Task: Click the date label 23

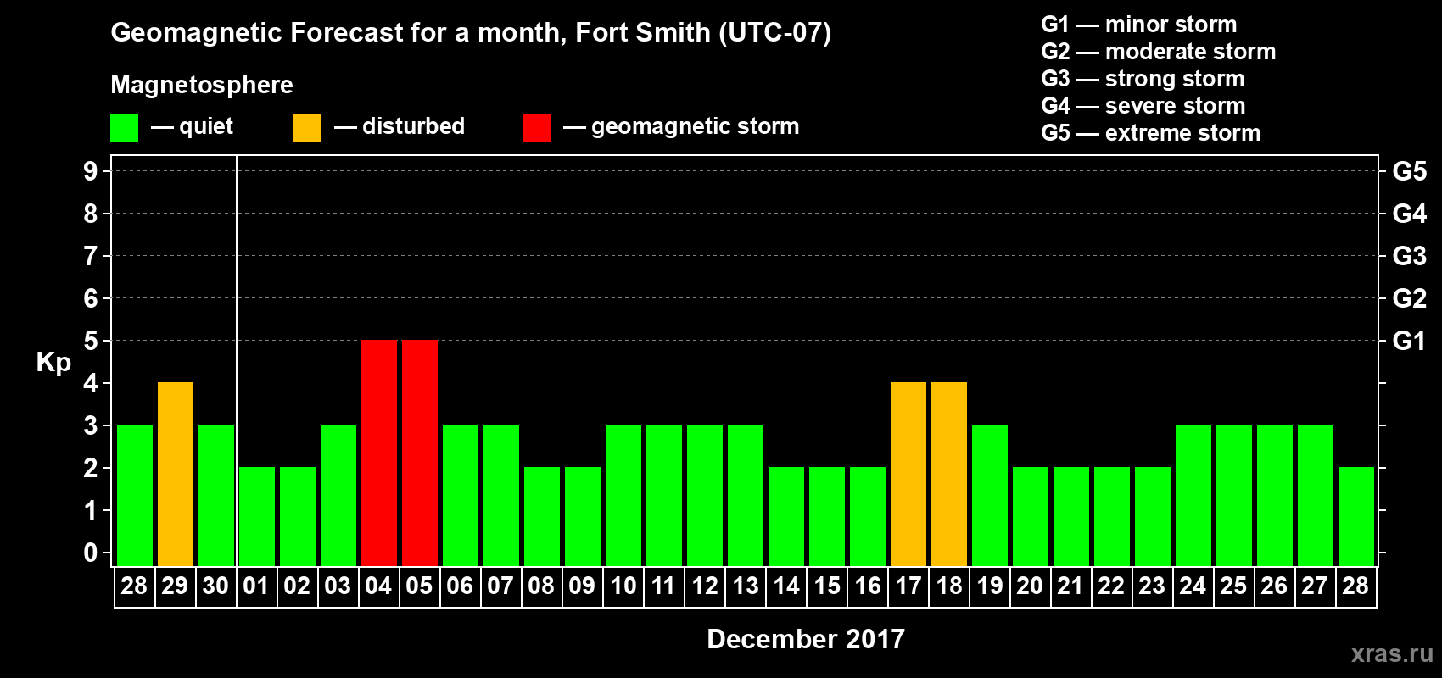Action: point(1152,586)
